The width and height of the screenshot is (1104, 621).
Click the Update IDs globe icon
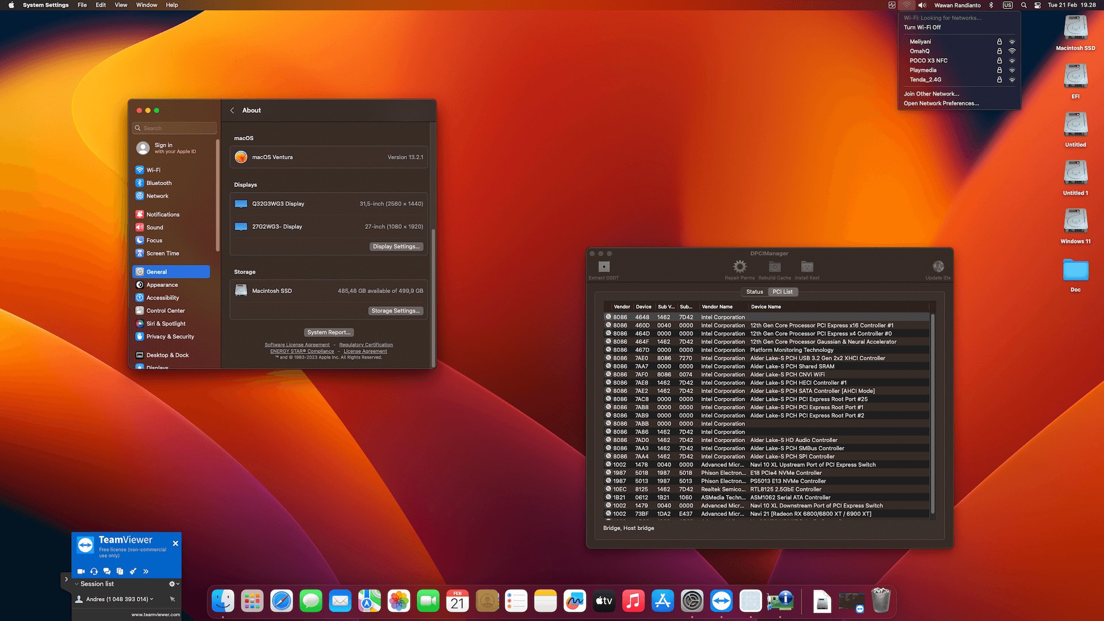click(938, 267)
